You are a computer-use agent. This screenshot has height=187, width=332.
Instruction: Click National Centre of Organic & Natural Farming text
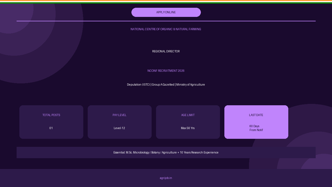[166, 29]
